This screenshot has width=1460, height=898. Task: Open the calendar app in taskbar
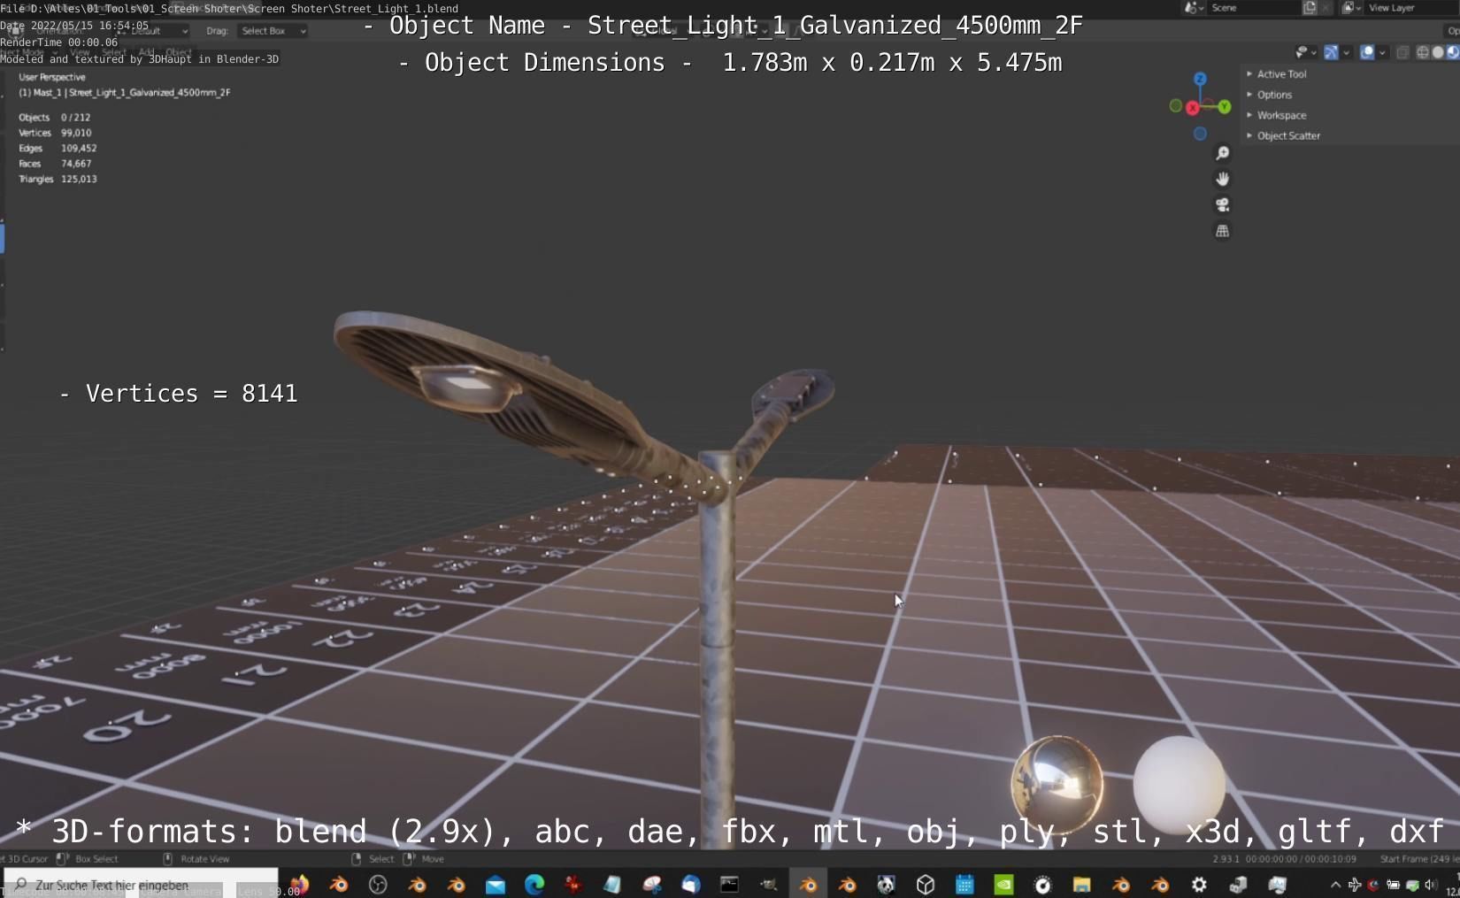pos(964,884)
